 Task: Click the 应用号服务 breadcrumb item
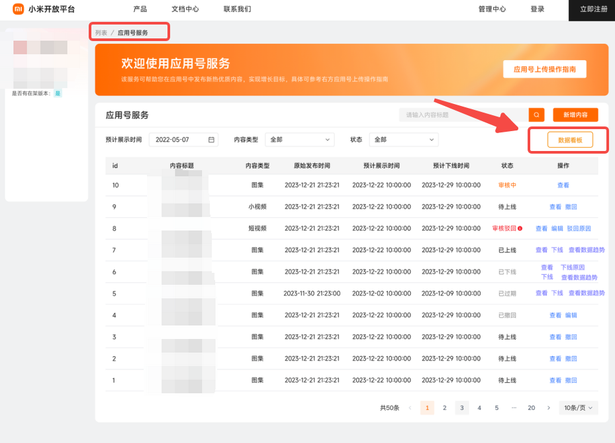coord(133,32)
